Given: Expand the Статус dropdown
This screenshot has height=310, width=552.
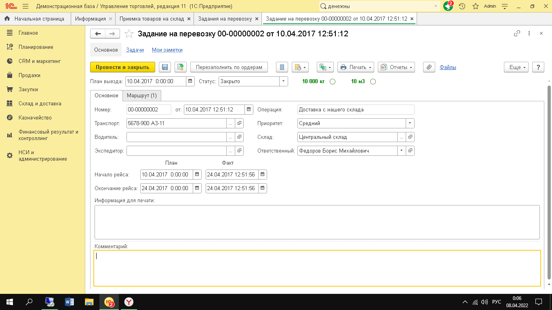Looking at the screenshot, I should coord(284,81).
